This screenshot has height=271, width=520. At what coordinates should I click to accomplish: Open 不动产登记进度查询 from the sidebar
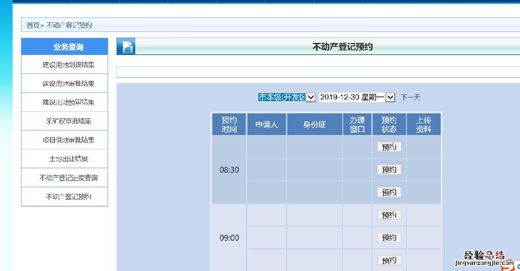pyautogui.click(x=68, y=178)
